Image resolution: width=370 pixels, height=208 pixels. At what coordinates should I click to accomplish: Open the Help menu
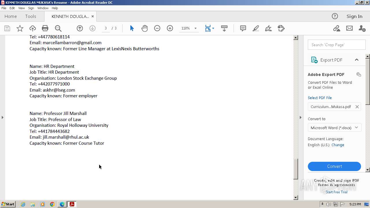click(55, 8)
